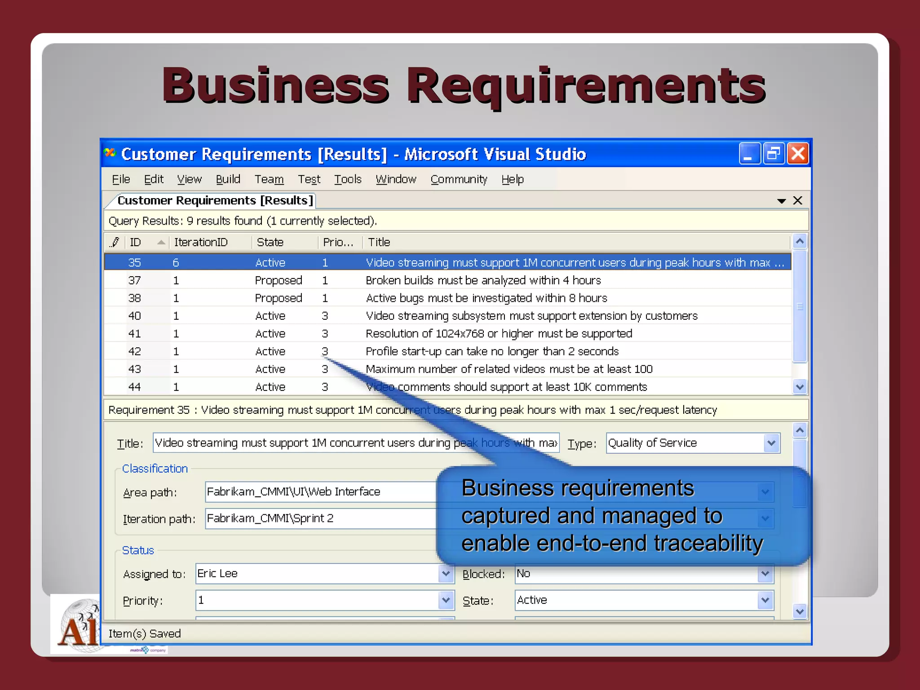Select row 42 Profile start-up requirement

coord(447,351)
